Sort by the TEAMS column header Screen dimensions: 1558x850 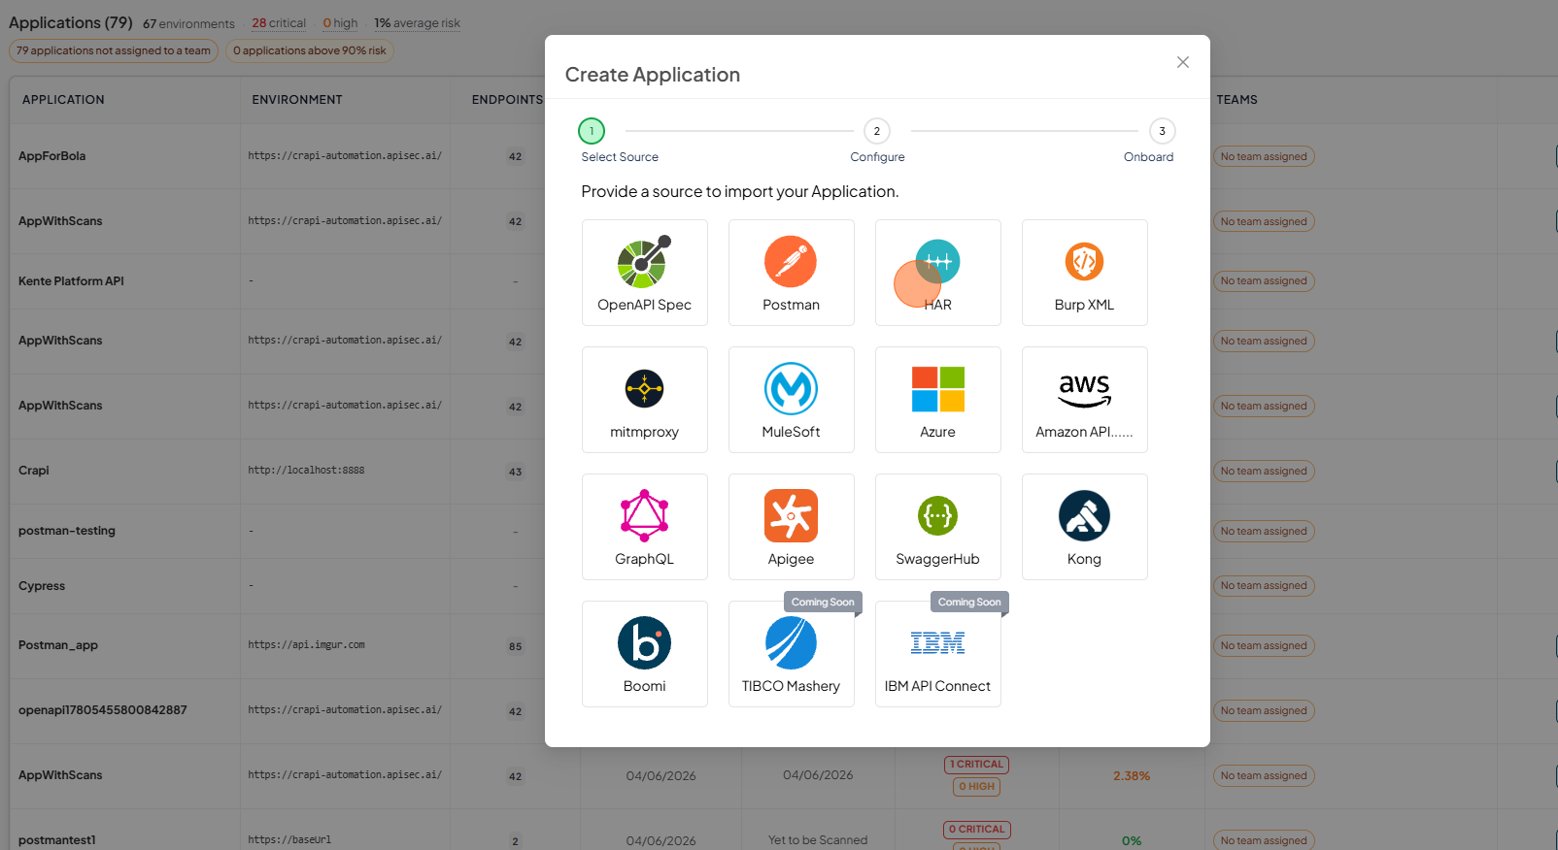point(1236,100)
